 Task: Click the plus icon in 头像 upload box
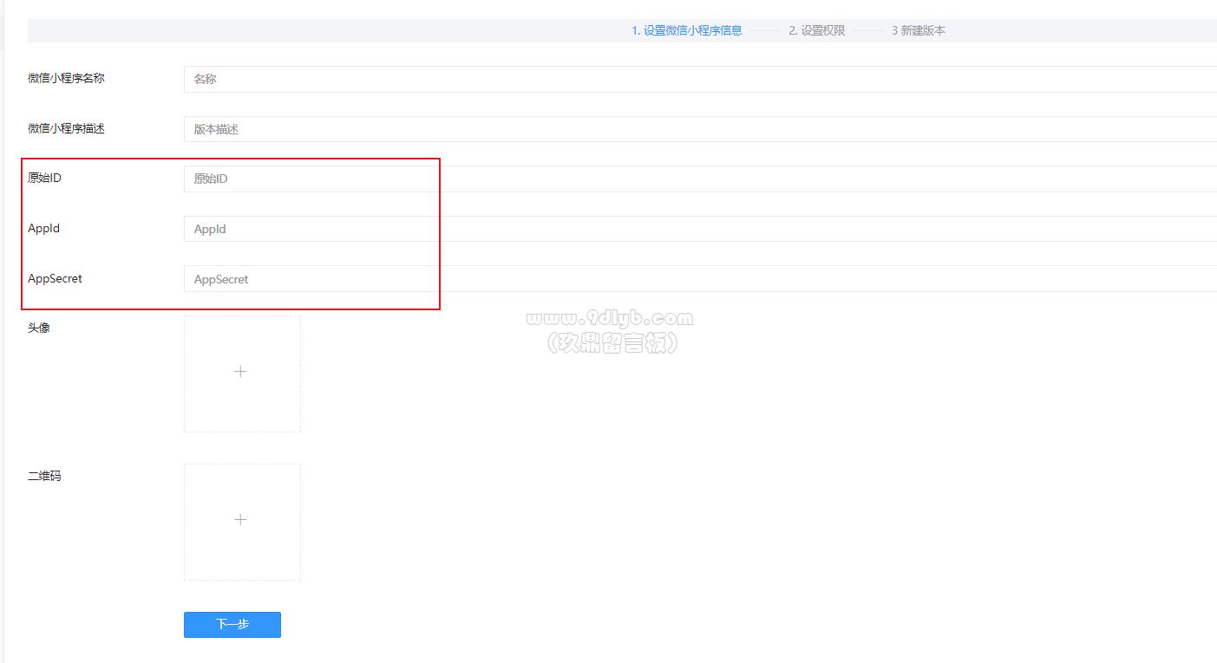coord(241,371)
